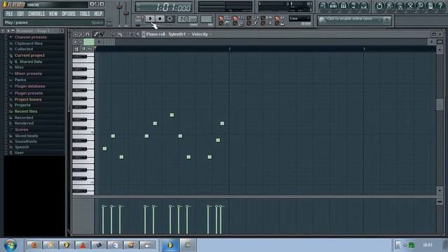Click the piano roll vertical scrollbar thumb
The width and height of the screenshot is (448, 252).
[x=440, y=104]
